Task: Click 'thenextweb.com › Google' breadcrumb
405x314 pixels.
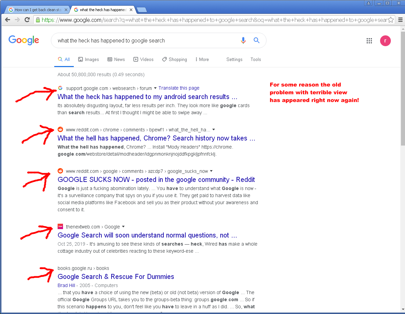Action: tap(93, 227)
